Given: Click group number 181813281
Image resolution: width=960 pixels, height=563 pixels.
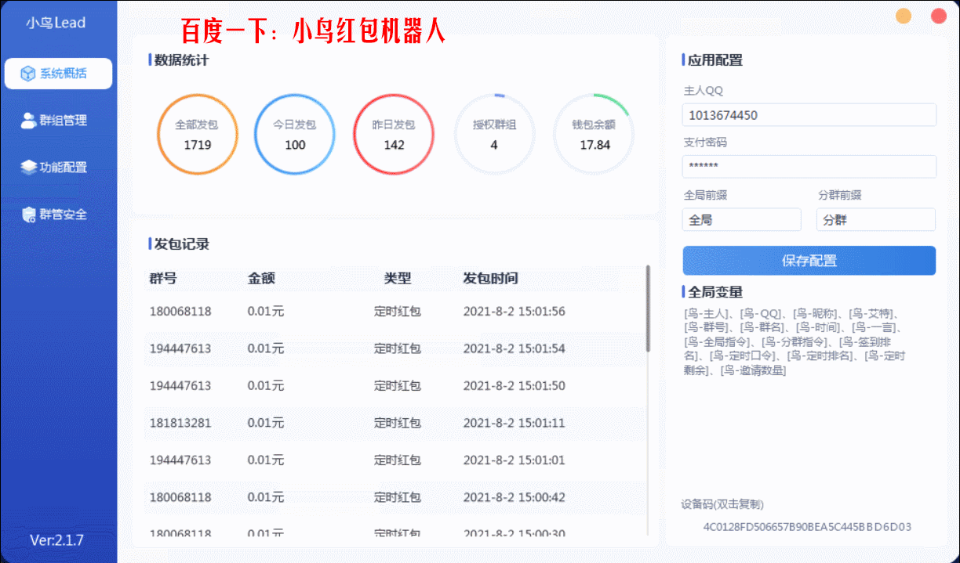Looking at the screenshot, I should 180,423.
